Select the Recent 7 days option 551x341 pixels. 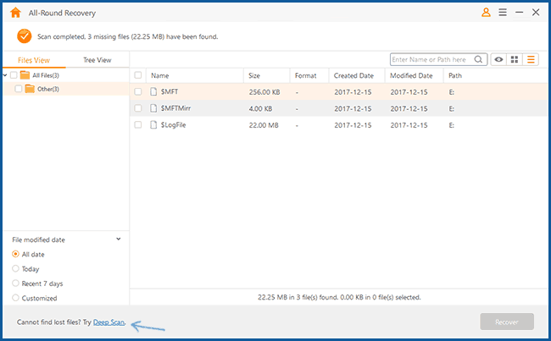[x=16, y=283]
